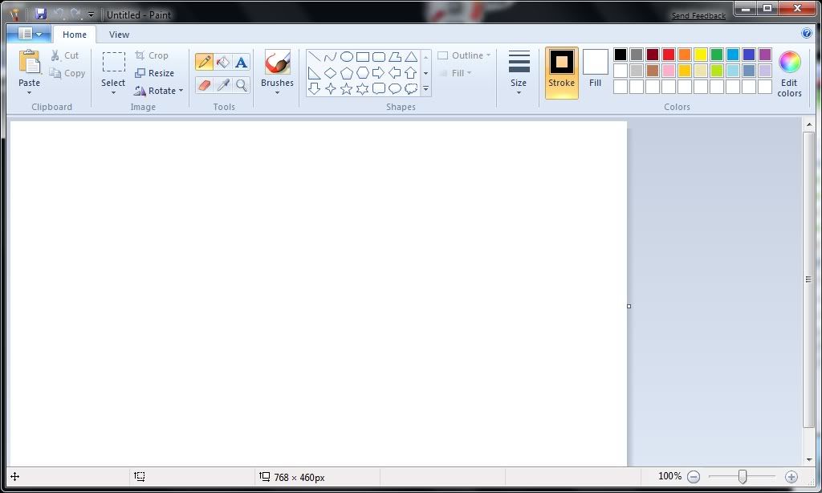The width and height of the screenshot is (822, 493).
Task: Click the Resize button
Action: [x=155, y=73]
